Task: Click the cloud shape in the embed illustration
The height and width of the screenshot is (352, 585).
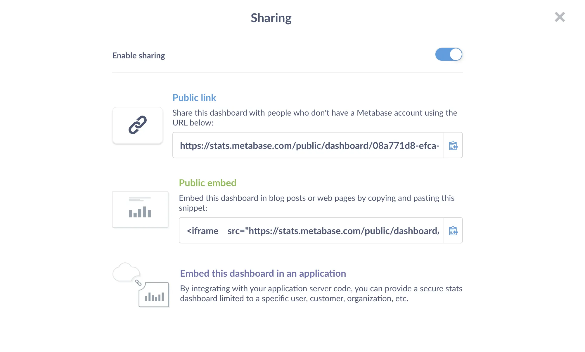Action: tap(125, 272)
